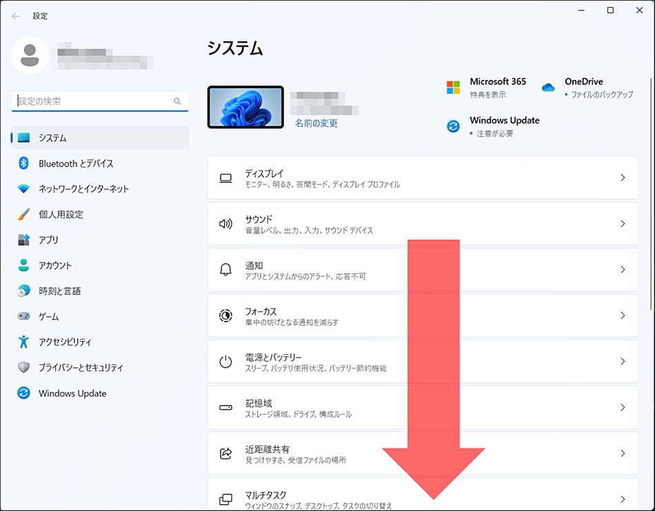Open アカウント using the person icon
The height and width of the screenshot is (511, 655).
pyautogui.click(x=22, y=265)
